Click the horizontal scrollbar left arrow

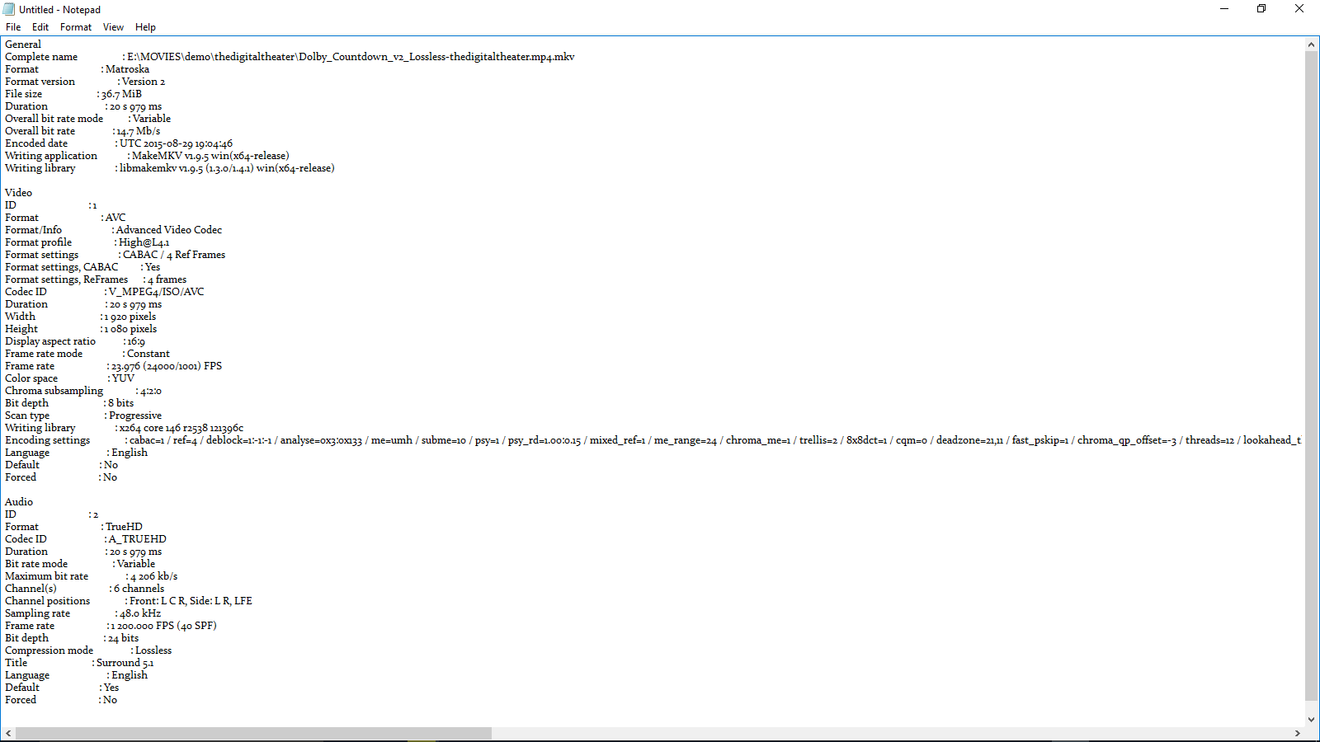coord(8,733)
